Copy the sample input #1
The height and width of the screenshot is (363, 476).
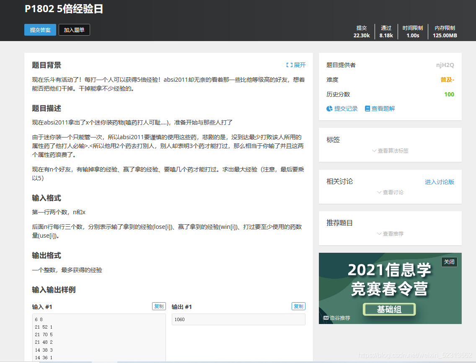click(159, 306)
